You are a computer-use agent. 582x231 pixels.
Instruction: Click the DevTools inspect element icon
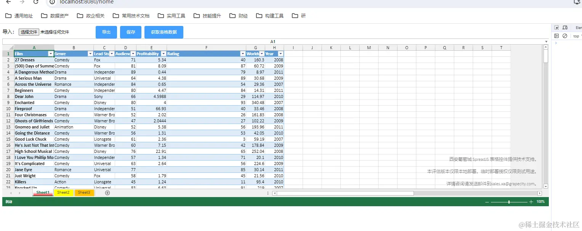pos(556,28)
